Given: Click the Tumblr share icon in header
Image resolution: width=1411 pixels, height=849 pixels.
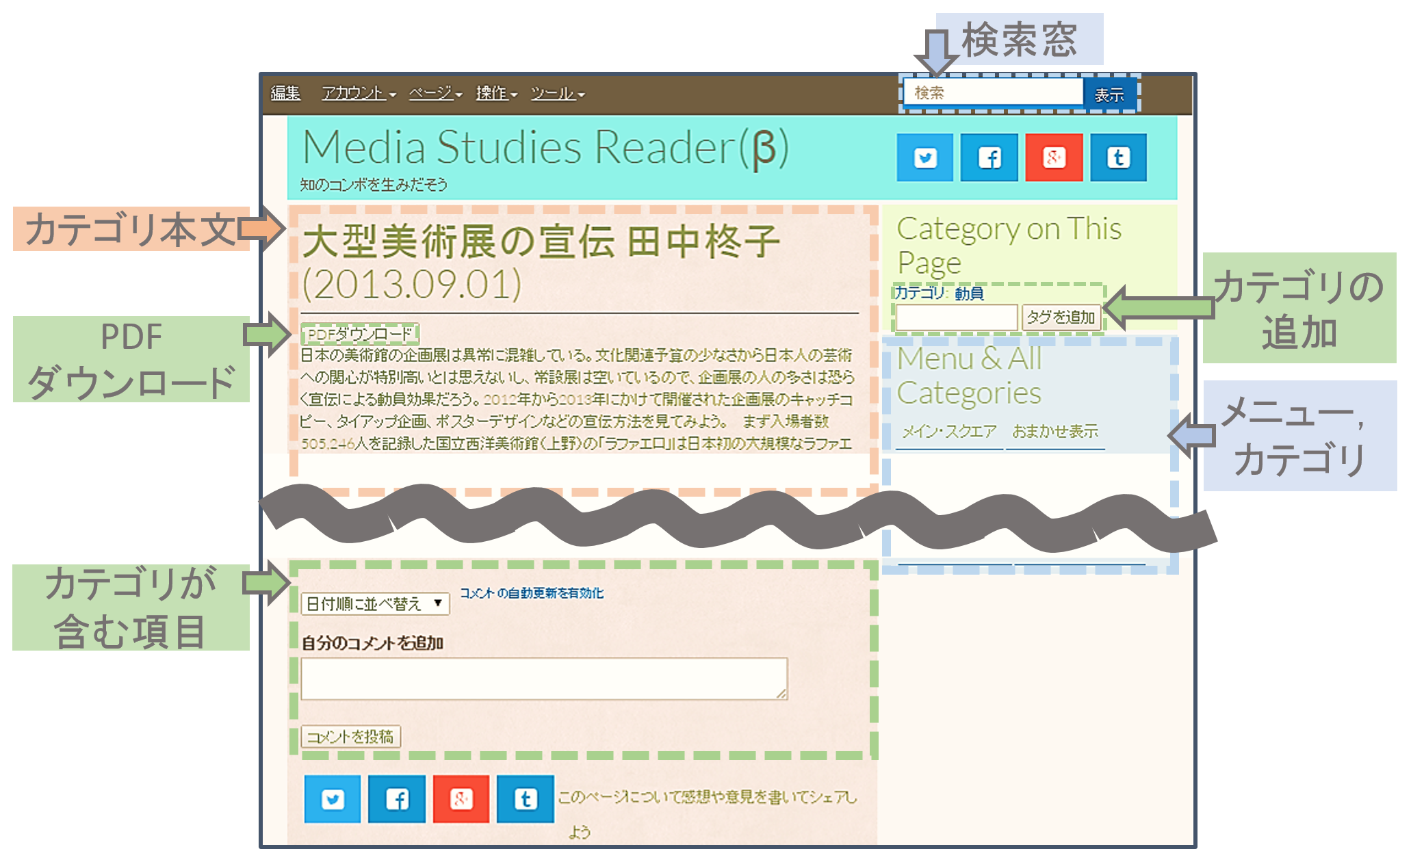Looking at the screenshot, I should [x=1118, y=157].
